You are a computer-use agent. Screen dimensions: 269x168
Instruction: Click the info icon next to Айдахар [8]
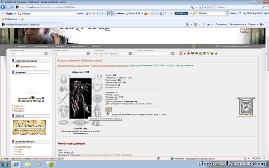point(88,72)
